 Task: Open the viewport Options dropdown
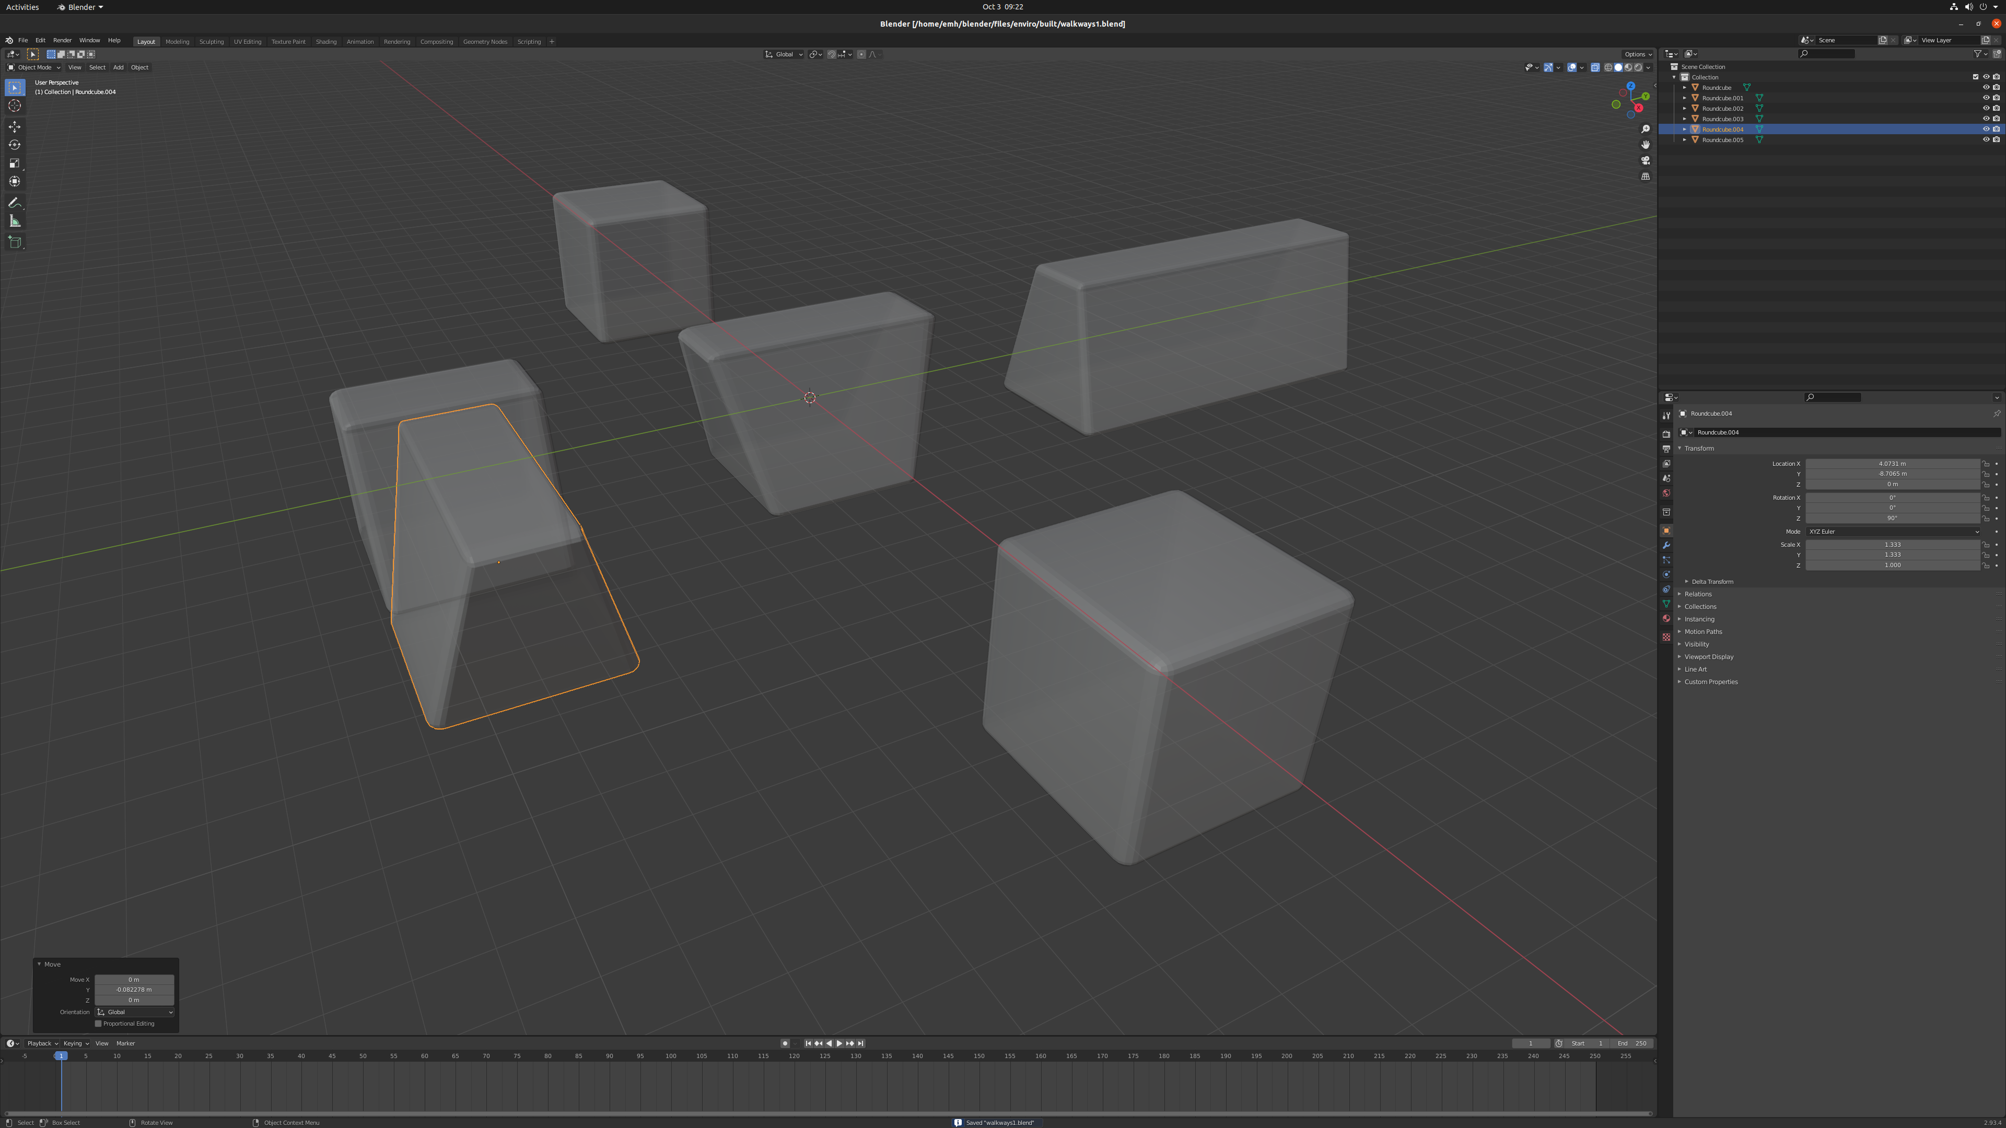pyautogui.click(x=1637, y=54)
